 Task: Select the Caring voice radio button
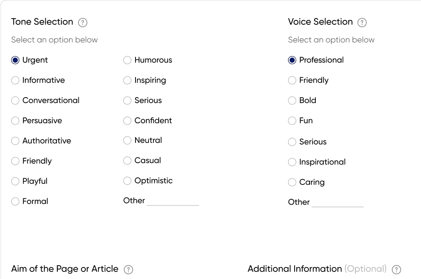click(292, 182)
